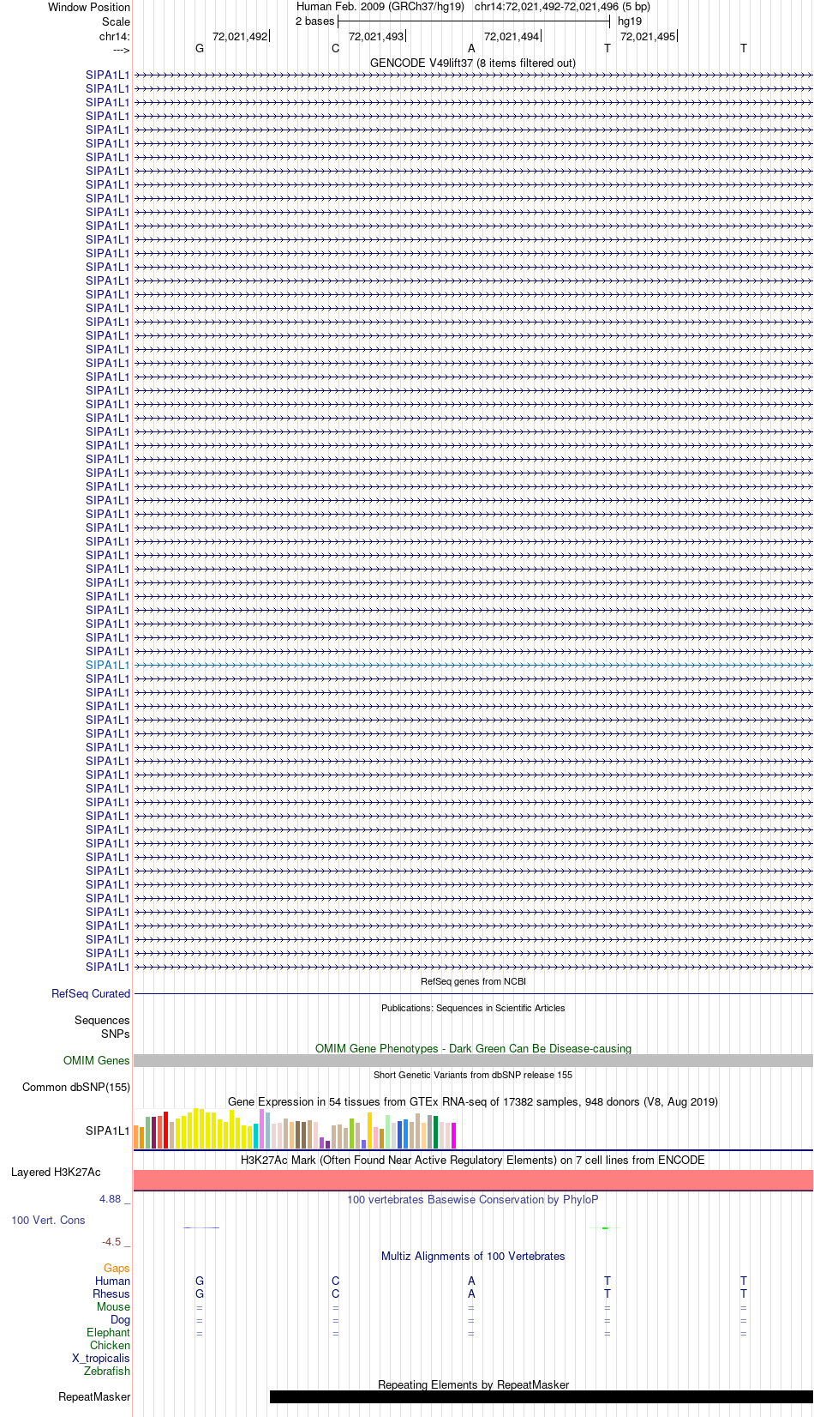Viewport: 814px width, 1417px height.
Task: Click the base G in the ruler sequence
Action: click(x=200, y=49)
